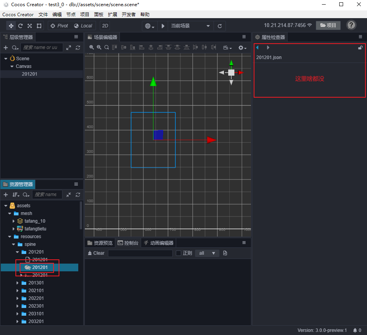The height and width of the screenshot is (335, 367).
Task: Expand the 201301 folder
Action: [18, 283]
